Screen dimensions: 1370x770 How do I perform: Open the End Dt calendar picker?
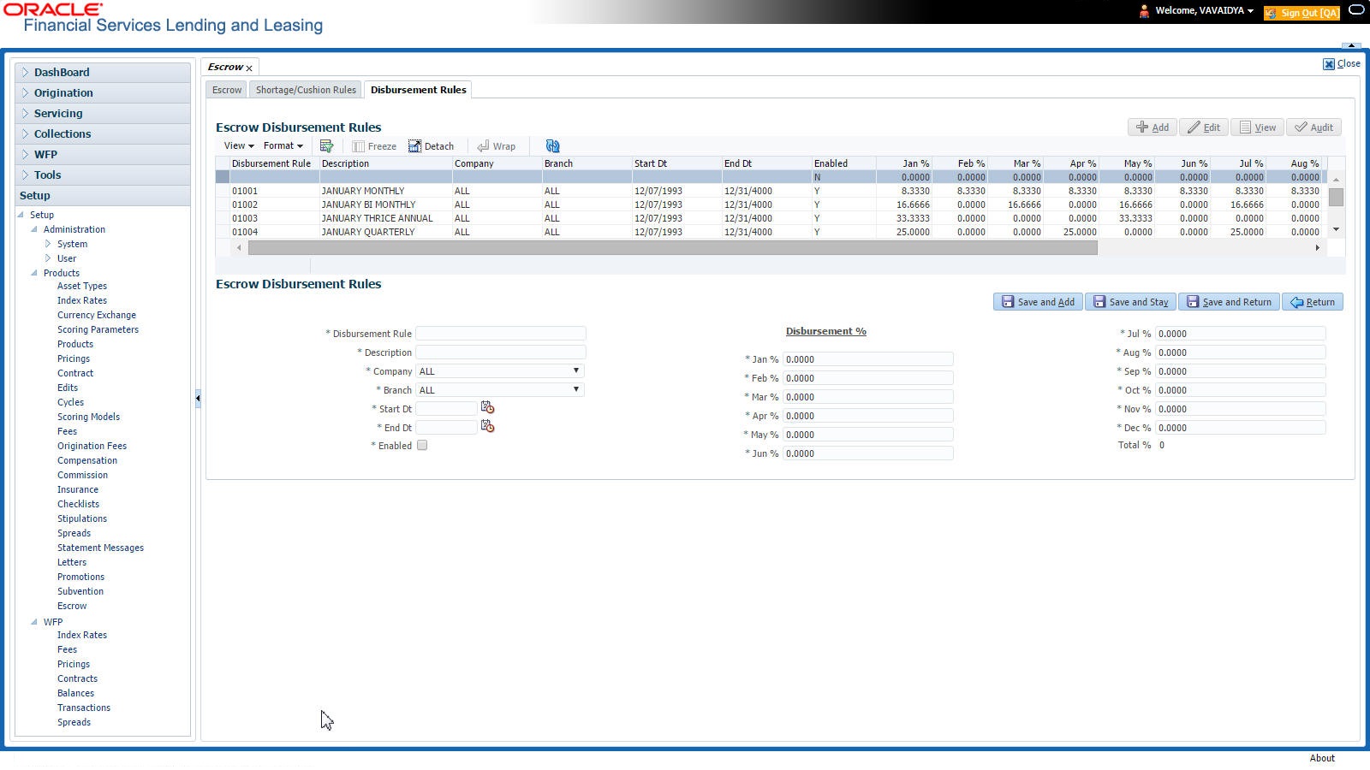487,426
